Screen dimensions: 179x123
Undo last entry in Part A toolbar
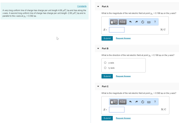130,22
